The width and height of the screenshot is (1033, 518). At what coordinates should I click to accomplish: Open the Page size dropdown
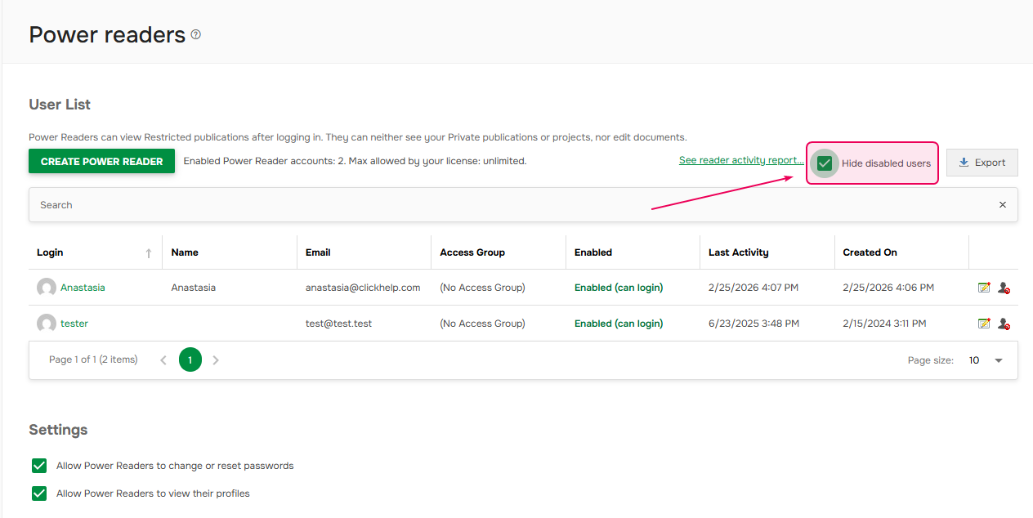(998, 360)
